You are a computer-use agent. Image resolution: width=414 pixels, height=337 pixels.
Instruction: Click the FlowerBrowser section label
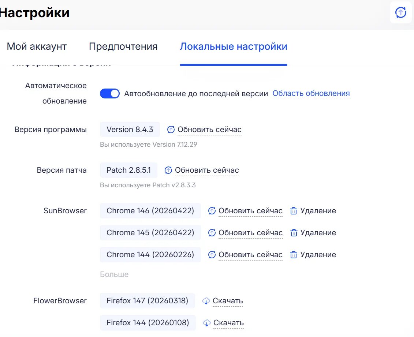(x=60, y=301)
